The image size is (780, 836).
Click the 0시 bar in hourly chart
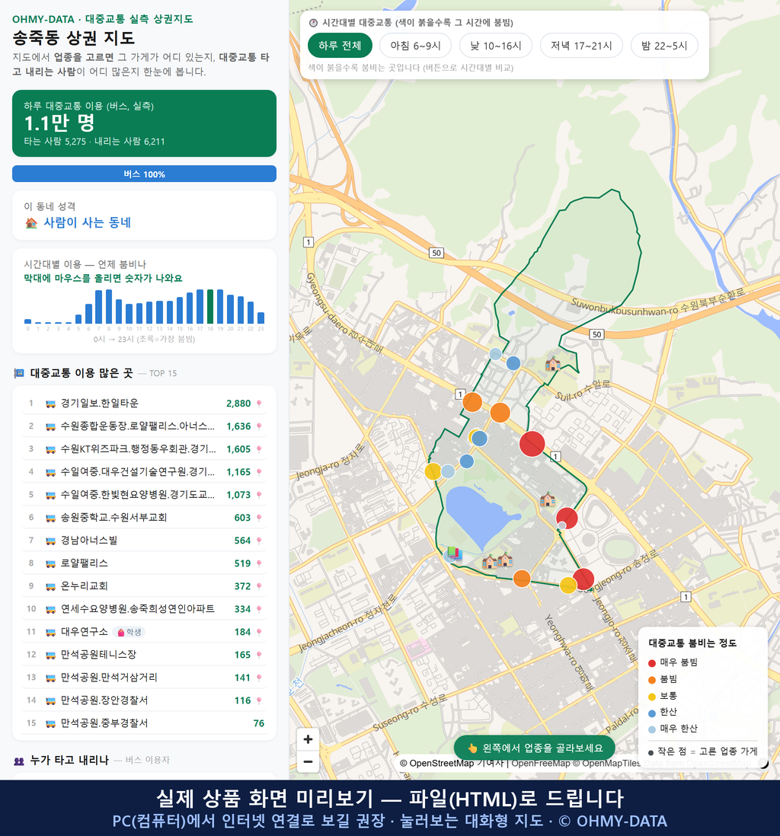tap(27, 321)
